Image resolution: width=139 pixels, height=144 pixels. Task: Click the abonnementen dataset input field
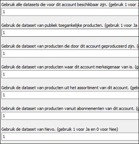pyautogui.click(x=70, y=116)
